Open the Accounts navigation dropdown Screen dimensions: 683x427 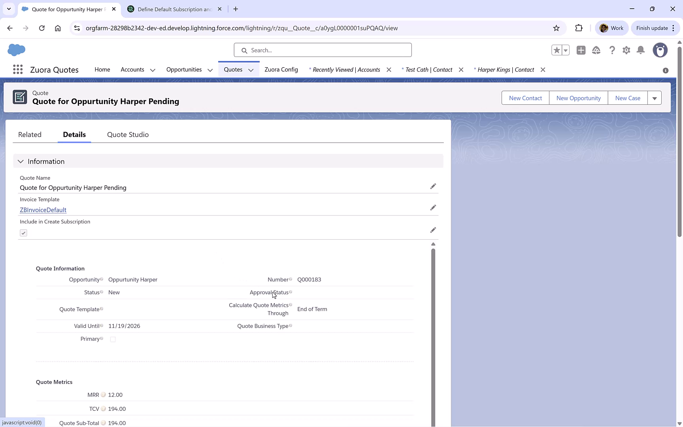(x=152, y=70)
